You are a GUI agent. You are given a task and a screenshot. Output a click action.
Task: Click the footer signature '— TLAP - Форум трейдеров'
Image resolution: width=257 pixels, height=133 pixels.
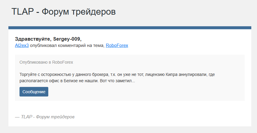click(x=45, y=117)
